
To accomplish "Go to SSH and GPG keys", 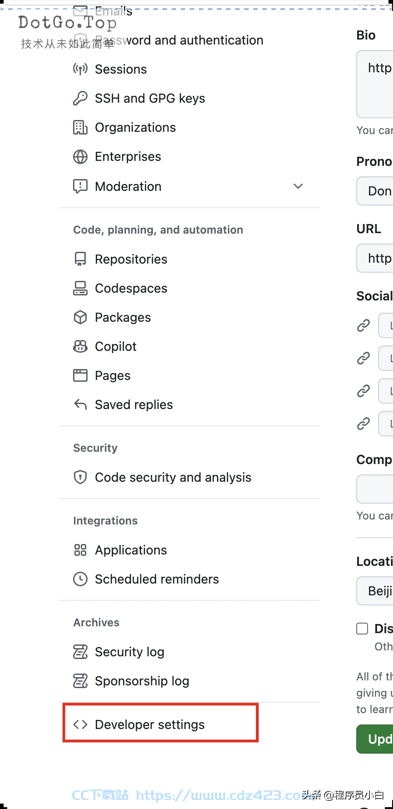I will coord(150,98).
